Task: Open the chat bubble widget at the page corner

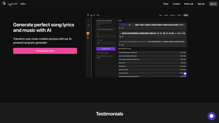Action: pos(212,116)
